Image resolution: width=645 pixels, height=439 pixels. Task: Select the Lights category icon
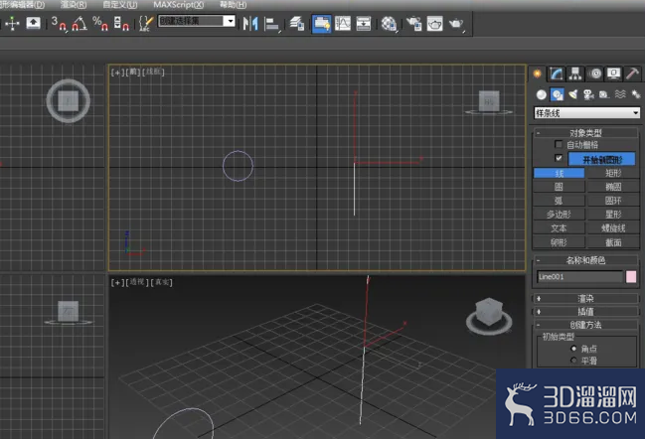click(x=573, y=95)
